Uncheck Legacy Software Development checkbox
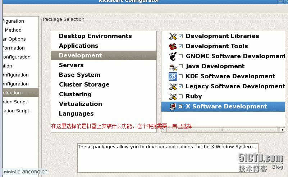 coord(181,86)
